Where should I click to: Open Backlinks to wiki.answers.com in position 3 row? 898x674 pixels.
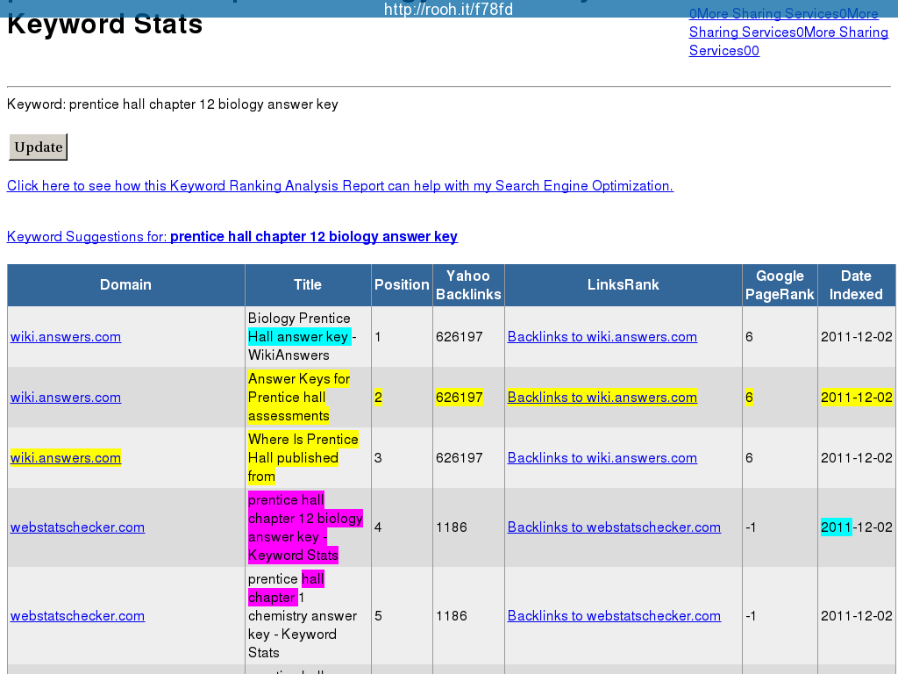click(x=602, y=458)
